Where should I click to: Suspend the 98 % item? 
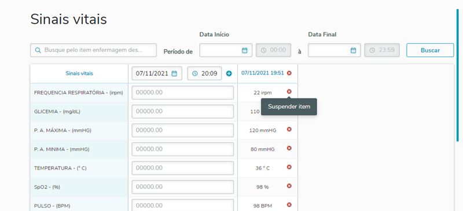pyautogui.click(x=289, y=186)
